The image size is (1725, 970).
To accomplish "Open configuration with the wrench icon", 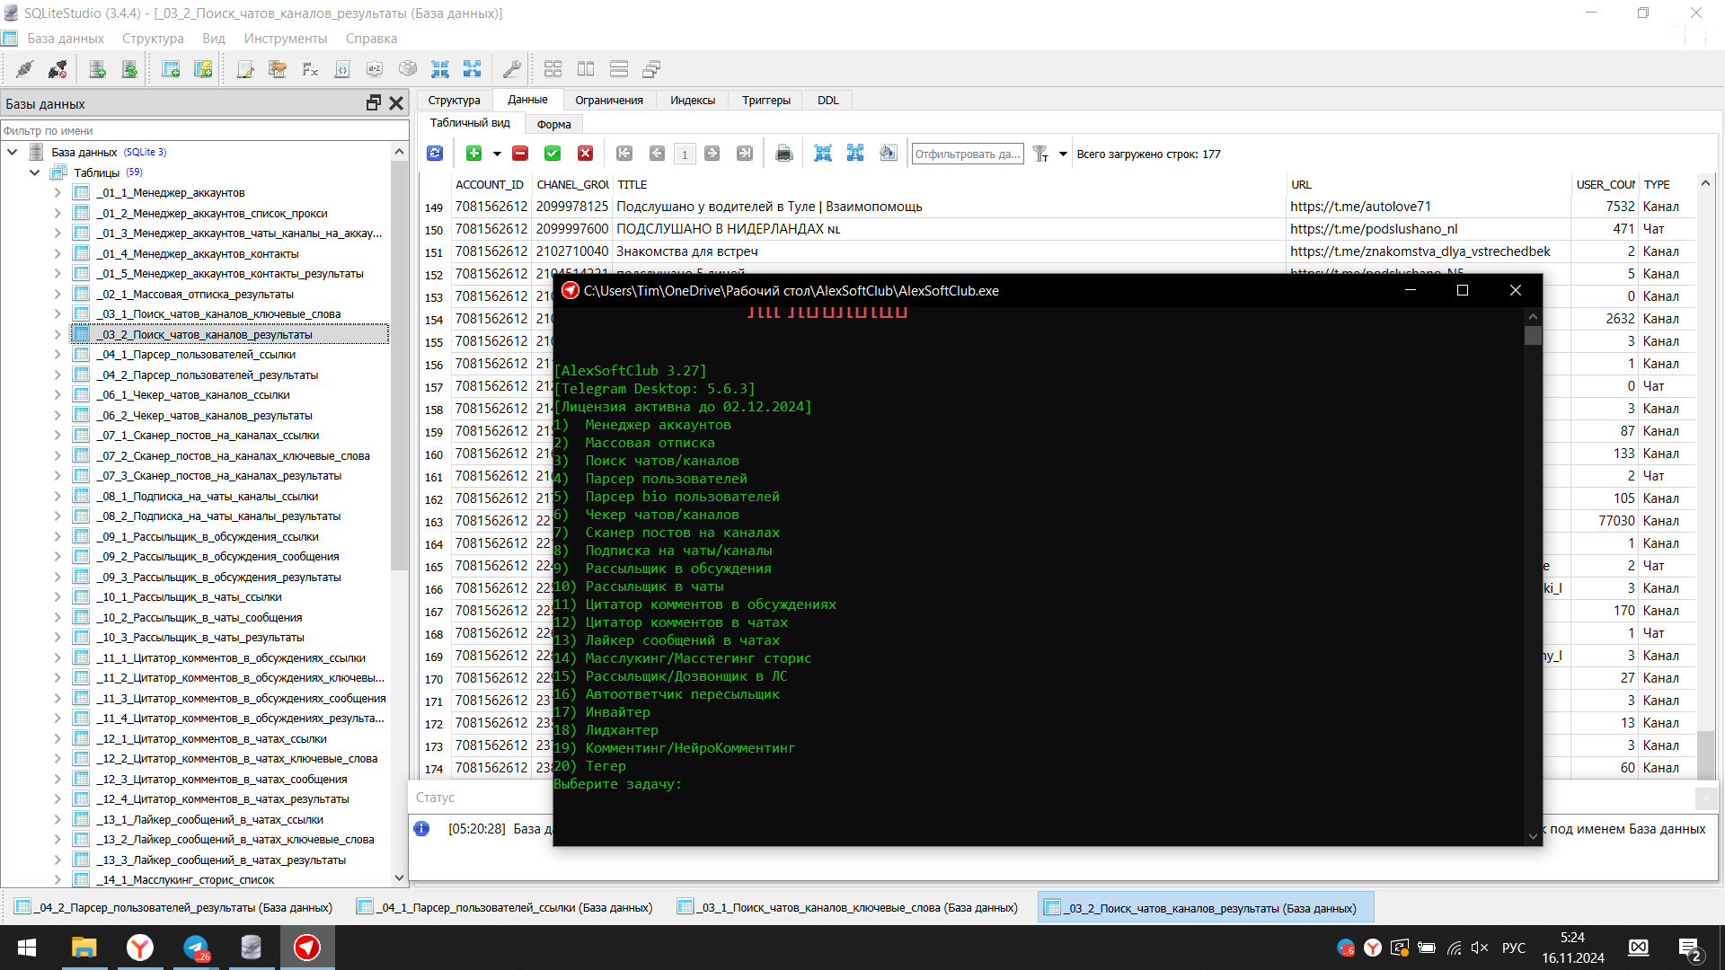I will pos(511,69).
